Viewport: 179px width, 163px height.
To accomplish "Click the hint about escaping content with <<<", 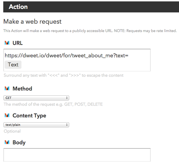I will pos(64,75).
